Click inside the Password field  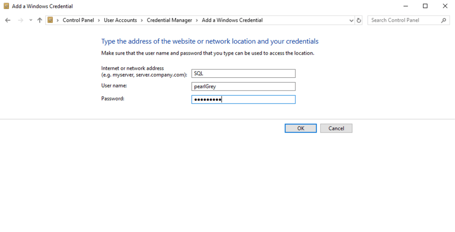(x=243, y=100)
